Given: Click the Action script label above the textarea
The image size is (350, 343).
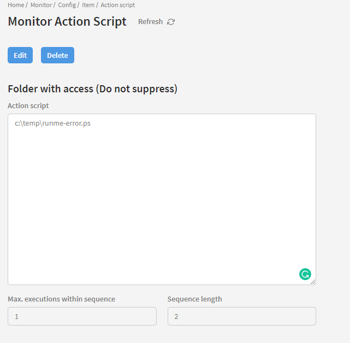Looking at the screenshot, I should pos(28,105).
